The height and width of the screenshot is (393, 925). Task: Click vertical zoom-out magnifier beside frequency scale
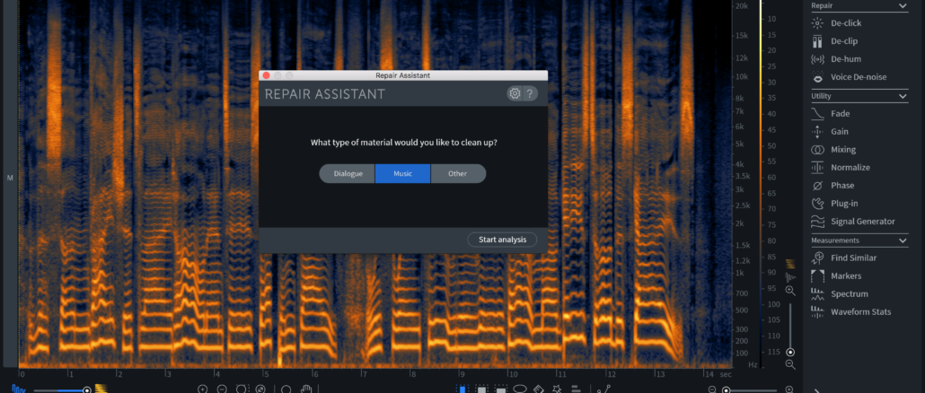tap(790, 364)
